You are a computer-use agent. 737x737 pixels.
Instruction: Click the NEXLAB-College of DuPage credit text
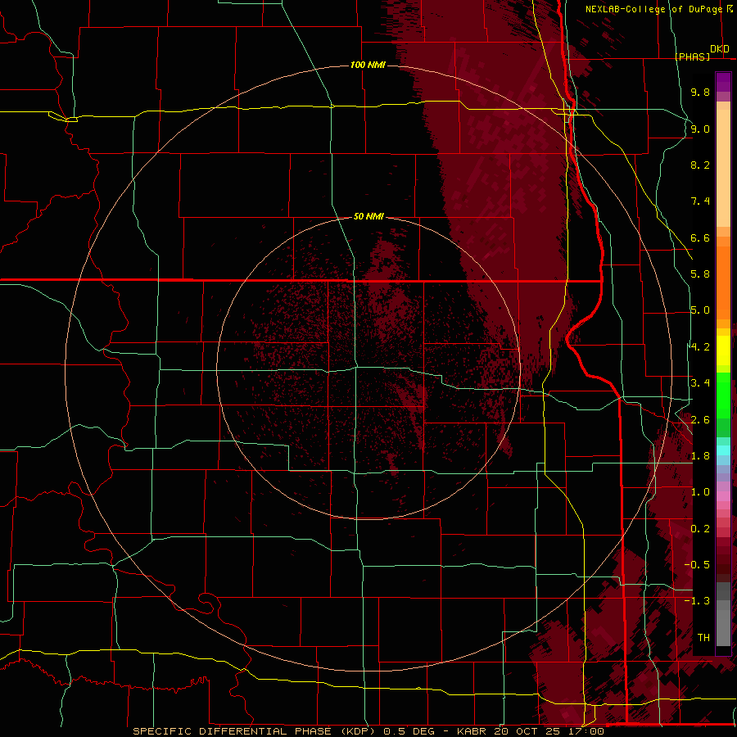[x=653, y=9]
